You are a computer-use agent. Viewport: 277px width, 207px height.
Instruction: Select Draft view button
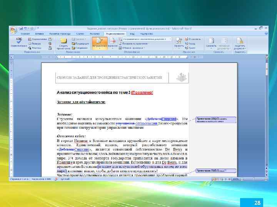click(229, 179)
